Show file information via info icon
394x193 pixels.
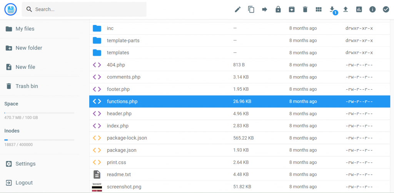[372, 10]
